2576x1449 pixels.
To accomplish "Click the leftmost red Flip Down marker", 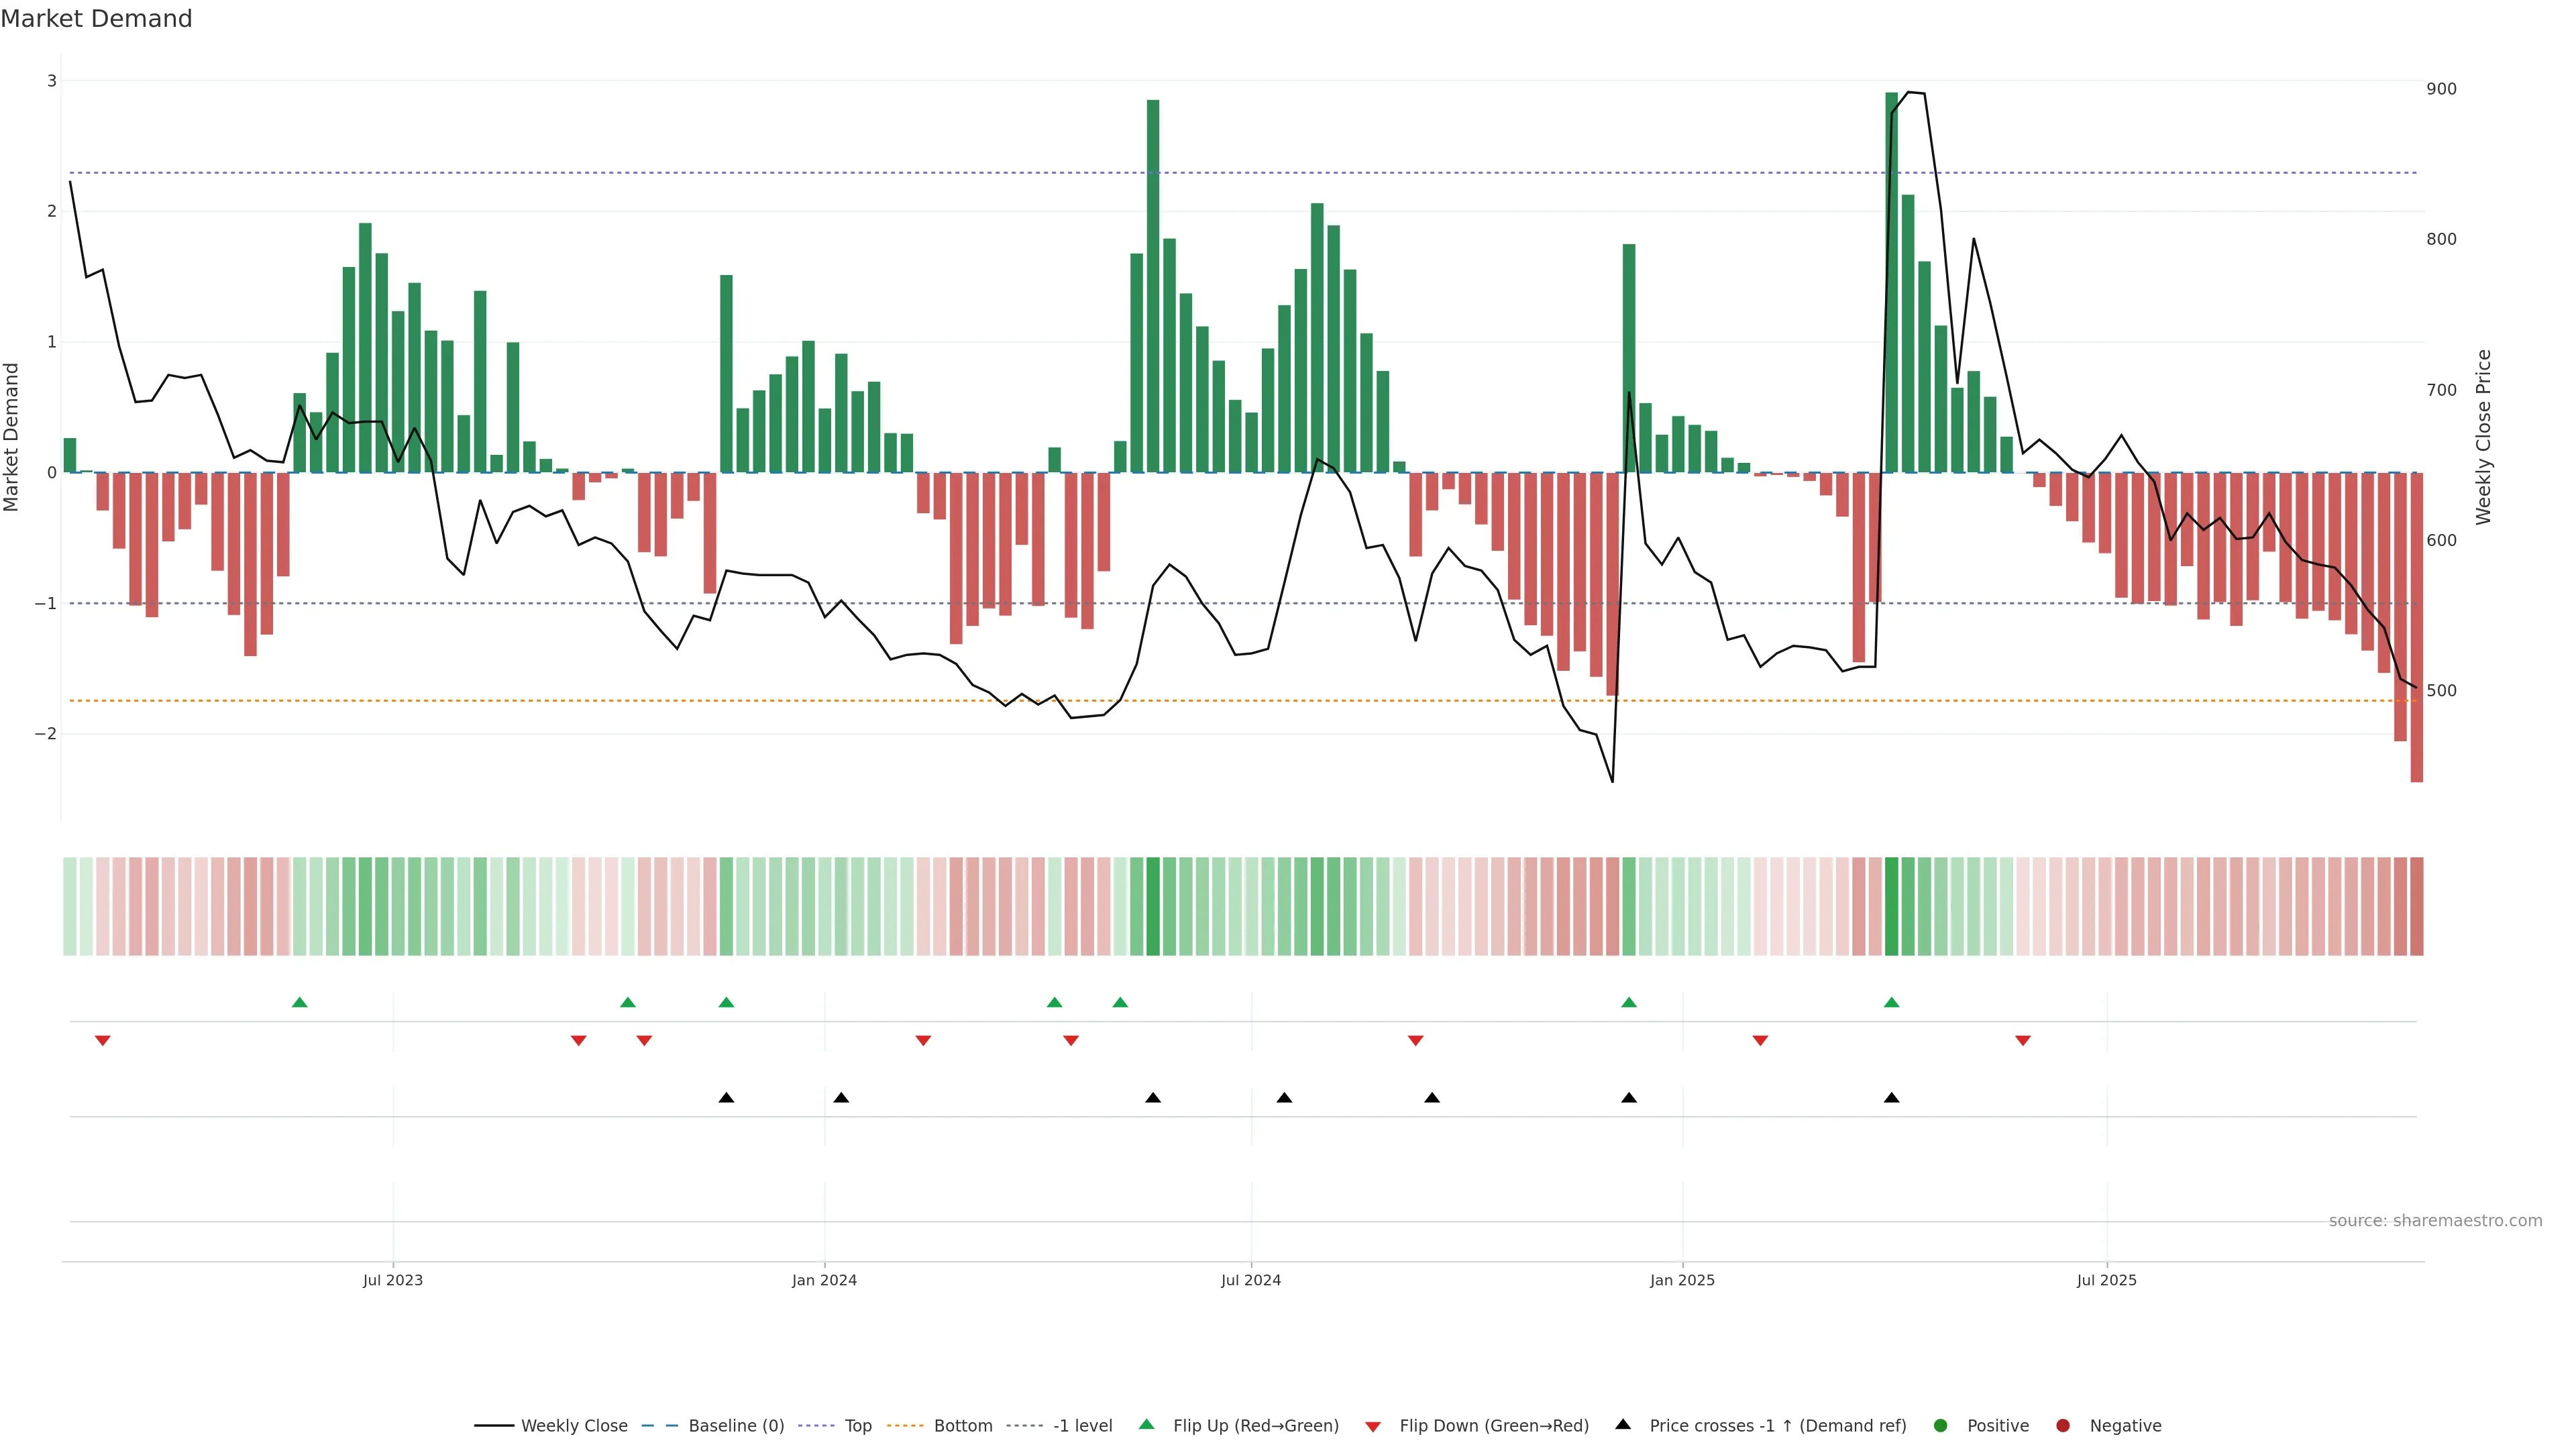I will [102, 1041].
